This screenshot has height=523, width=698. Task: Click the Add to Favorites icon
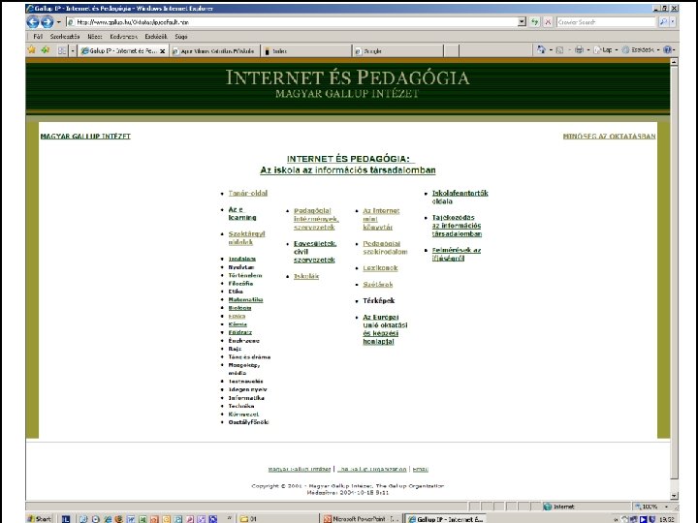[46, 50]
